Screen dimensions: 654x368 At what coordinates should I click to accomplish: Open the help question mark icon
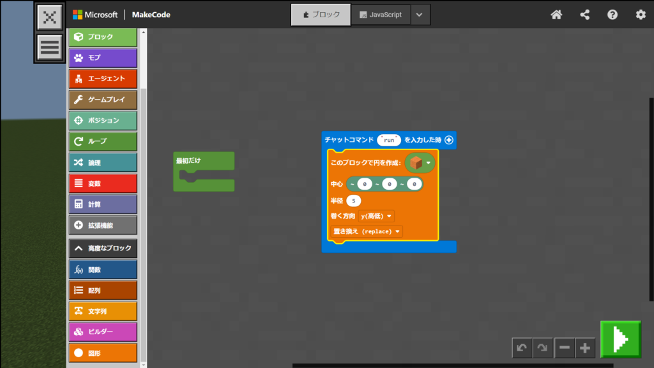[x=612, y=15]
